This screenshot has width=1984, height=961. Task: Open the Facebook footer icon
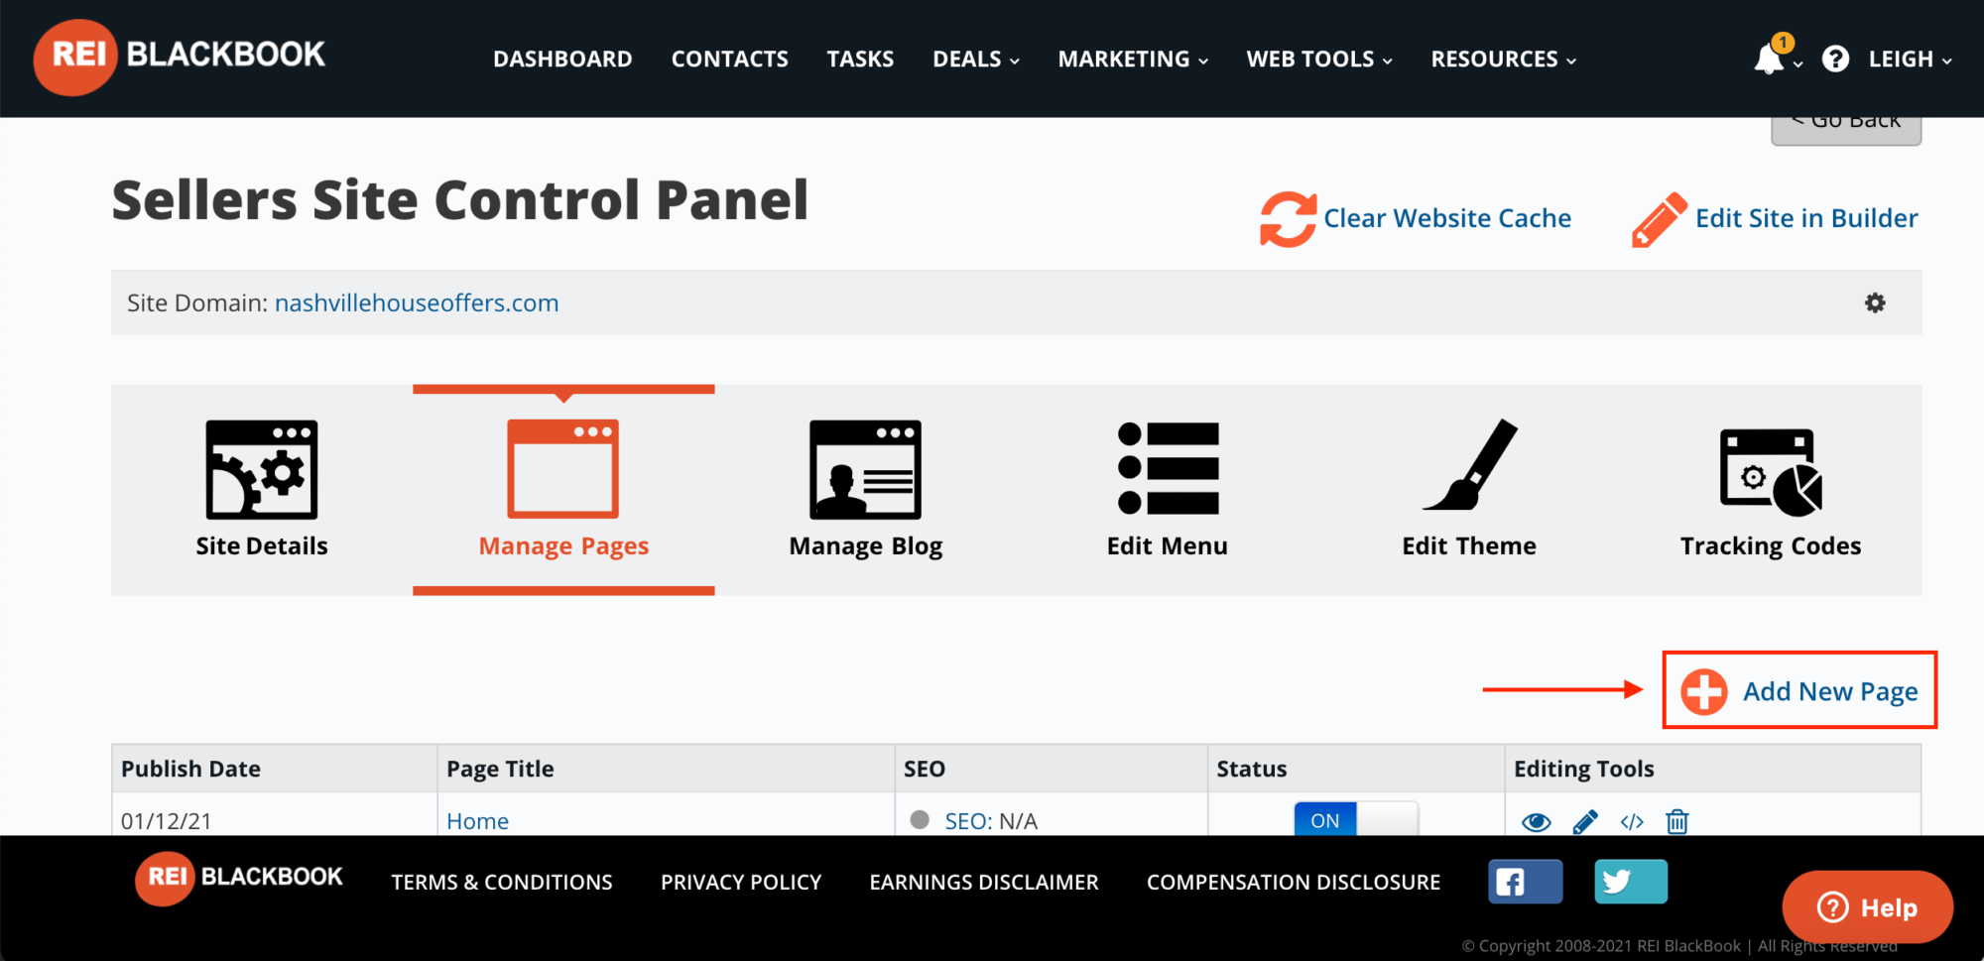pyautogui.click(x=1526, y=882)
